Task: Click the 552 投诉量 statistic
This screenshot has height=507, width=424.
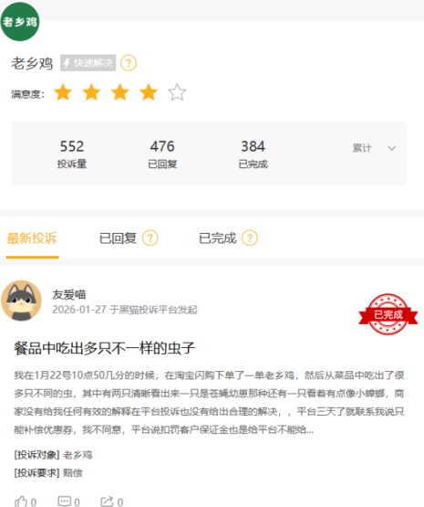Action: (x=72, y=153)
